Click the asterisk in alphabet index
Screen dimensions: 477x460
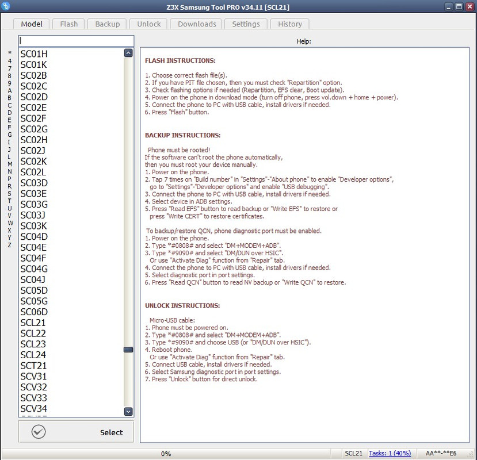pos(10,53)
